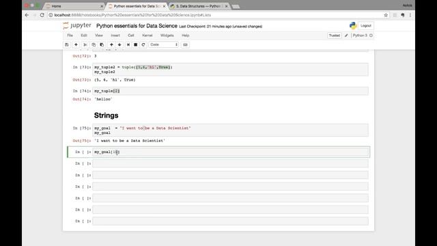Move selected cell up arrow

pos(111,44)
